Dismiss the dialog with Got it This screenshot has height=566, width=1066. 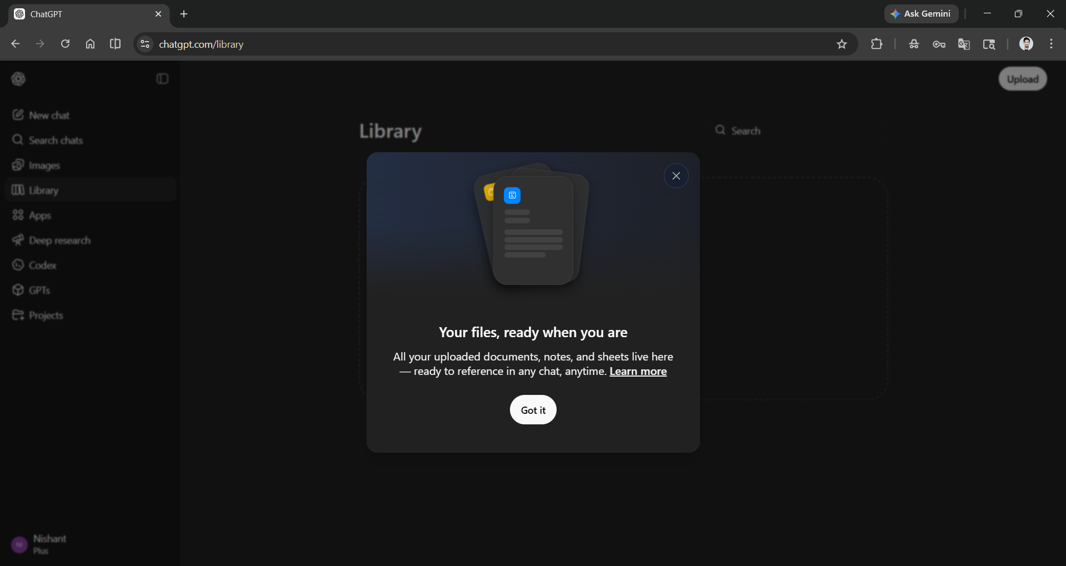click(x=533, y=410)
